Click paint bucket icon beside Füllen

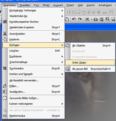tap(5, 86)
